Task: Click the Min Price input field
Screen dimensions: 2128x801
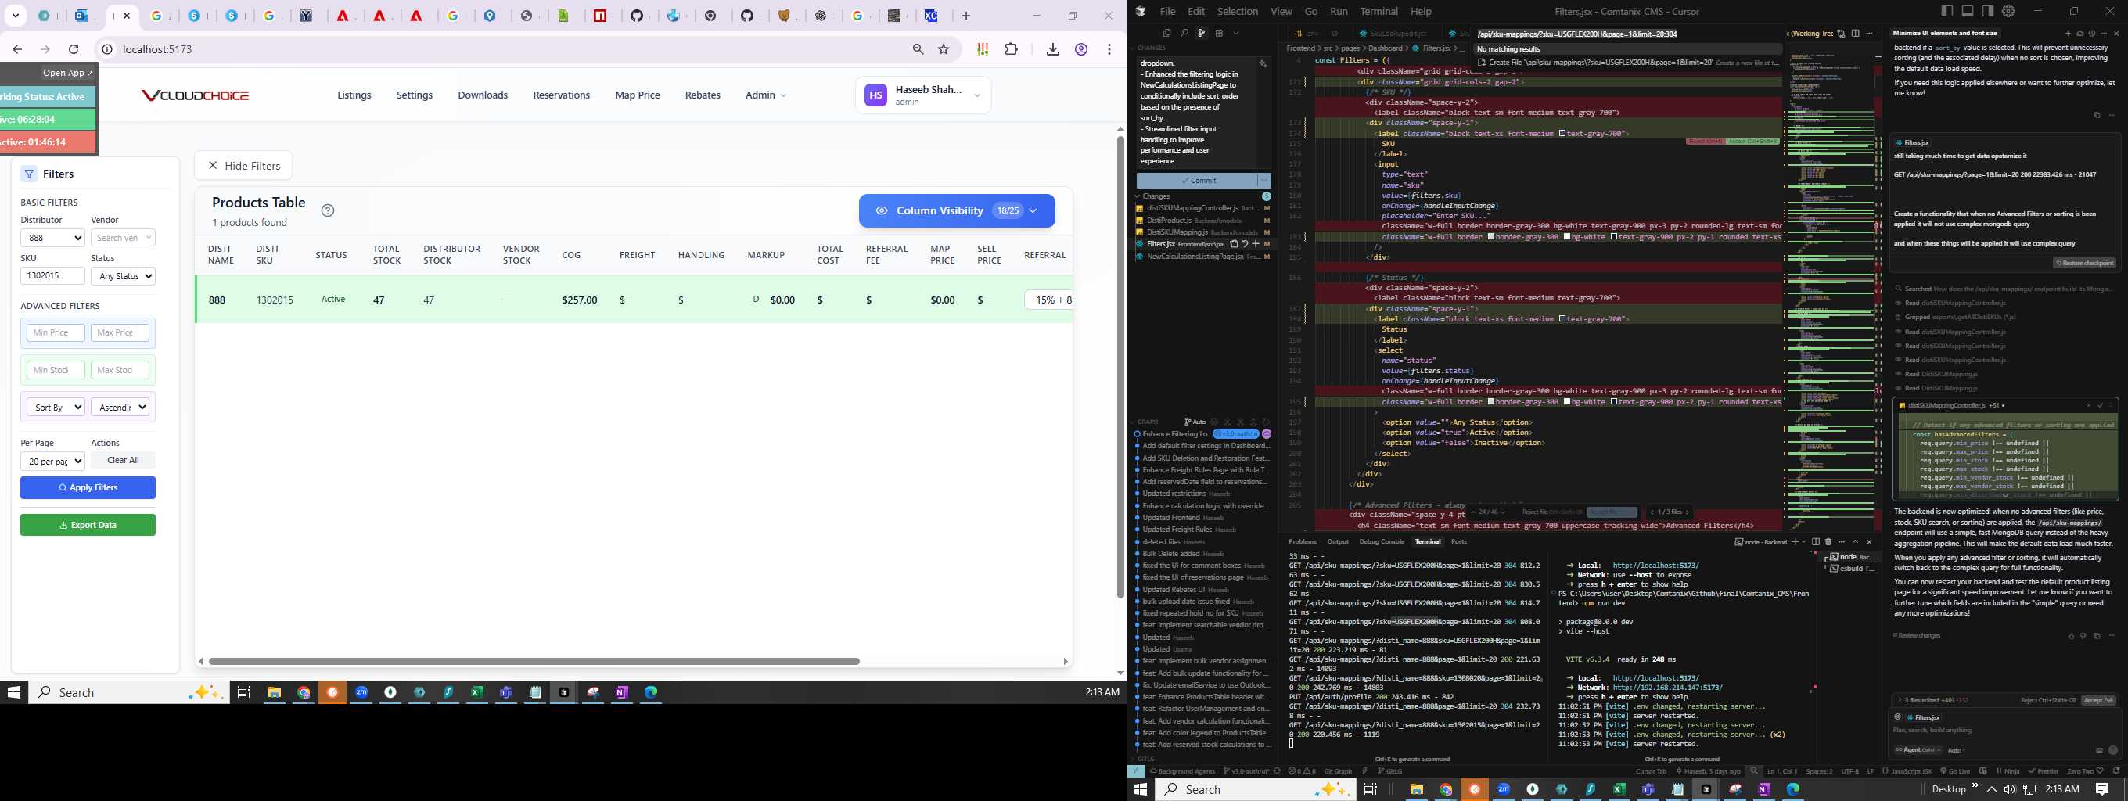Action: pos(56,332)
